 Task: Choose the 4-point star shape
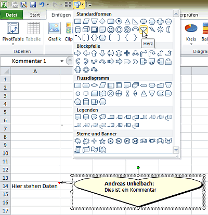pyautogui.click(x=94, y=141)
